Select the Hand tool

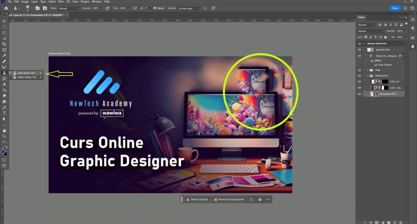(4, 130)
